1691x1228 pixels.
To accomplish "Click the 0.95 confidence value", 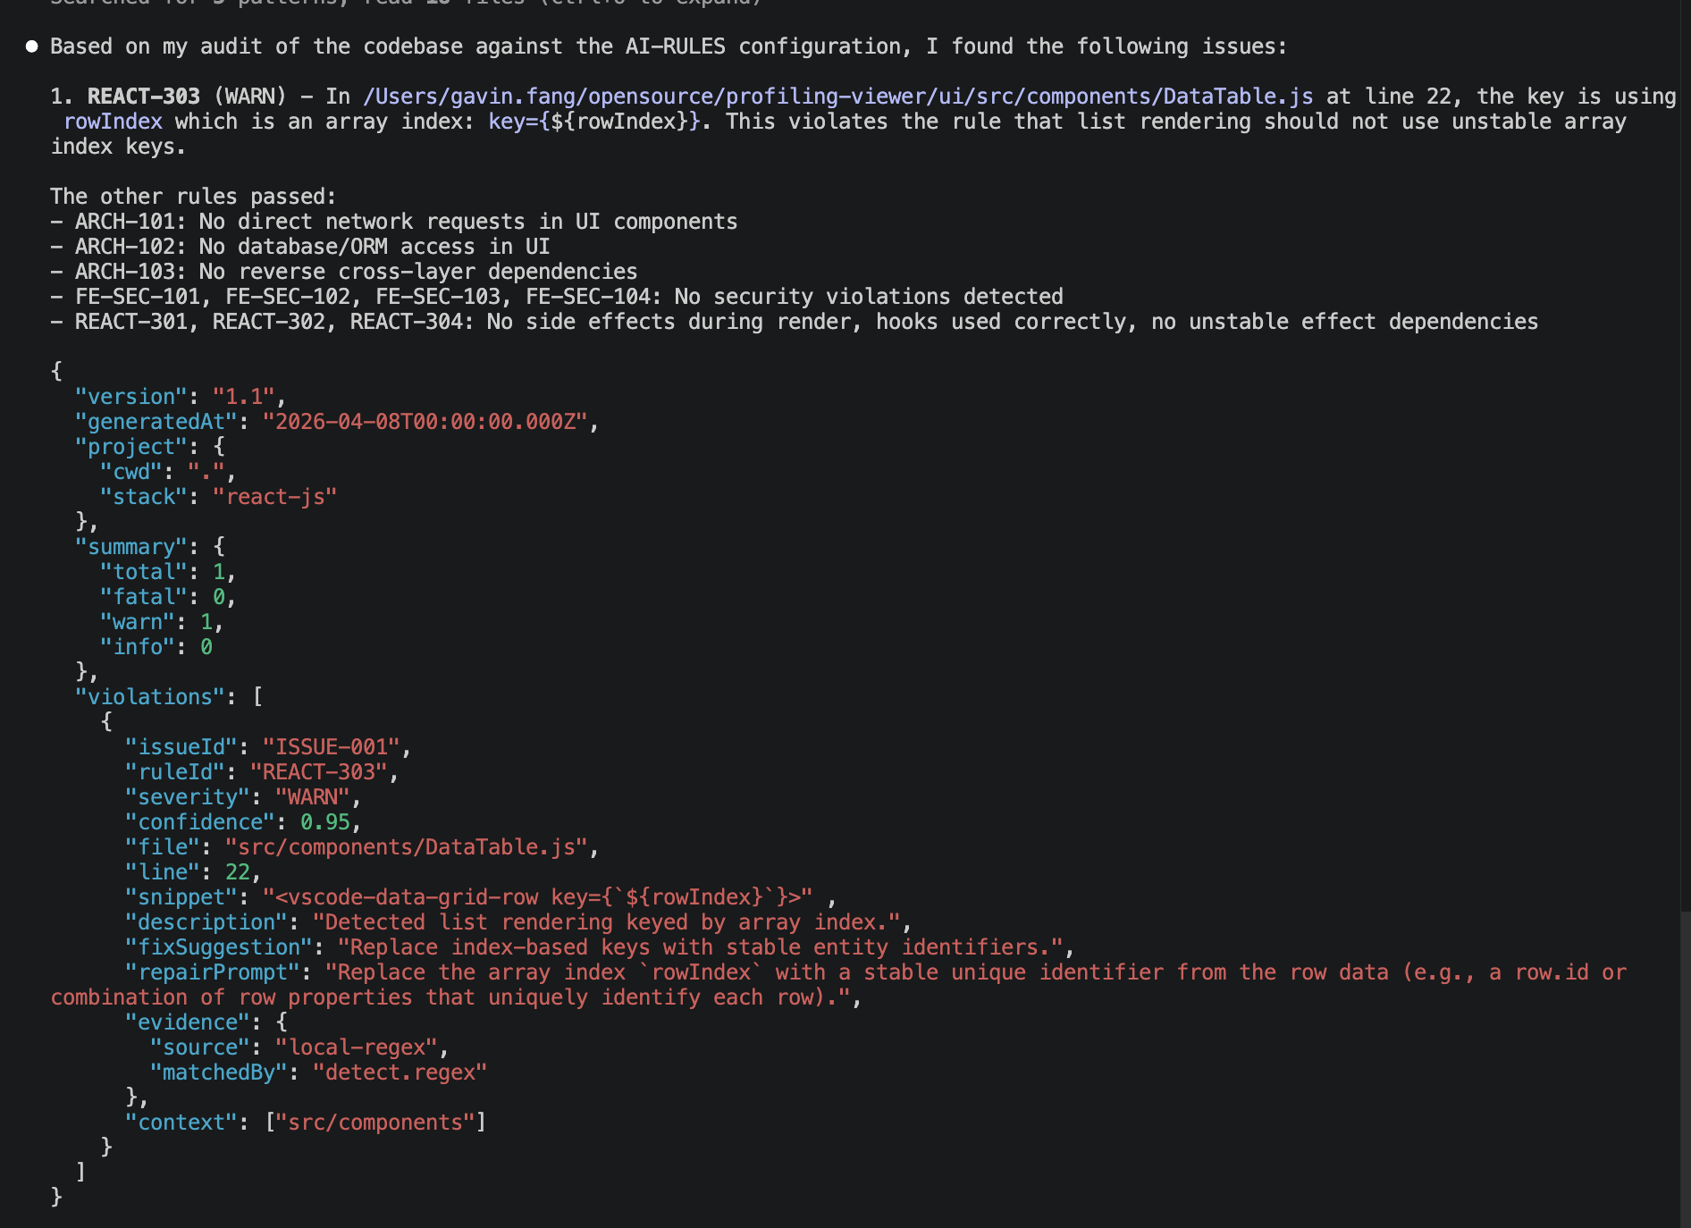I will click(324, 822).
